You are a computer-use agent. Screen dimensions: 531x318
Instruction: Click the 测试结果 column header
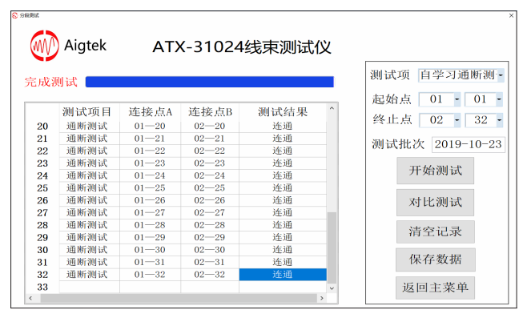click(x=283, y=112)
